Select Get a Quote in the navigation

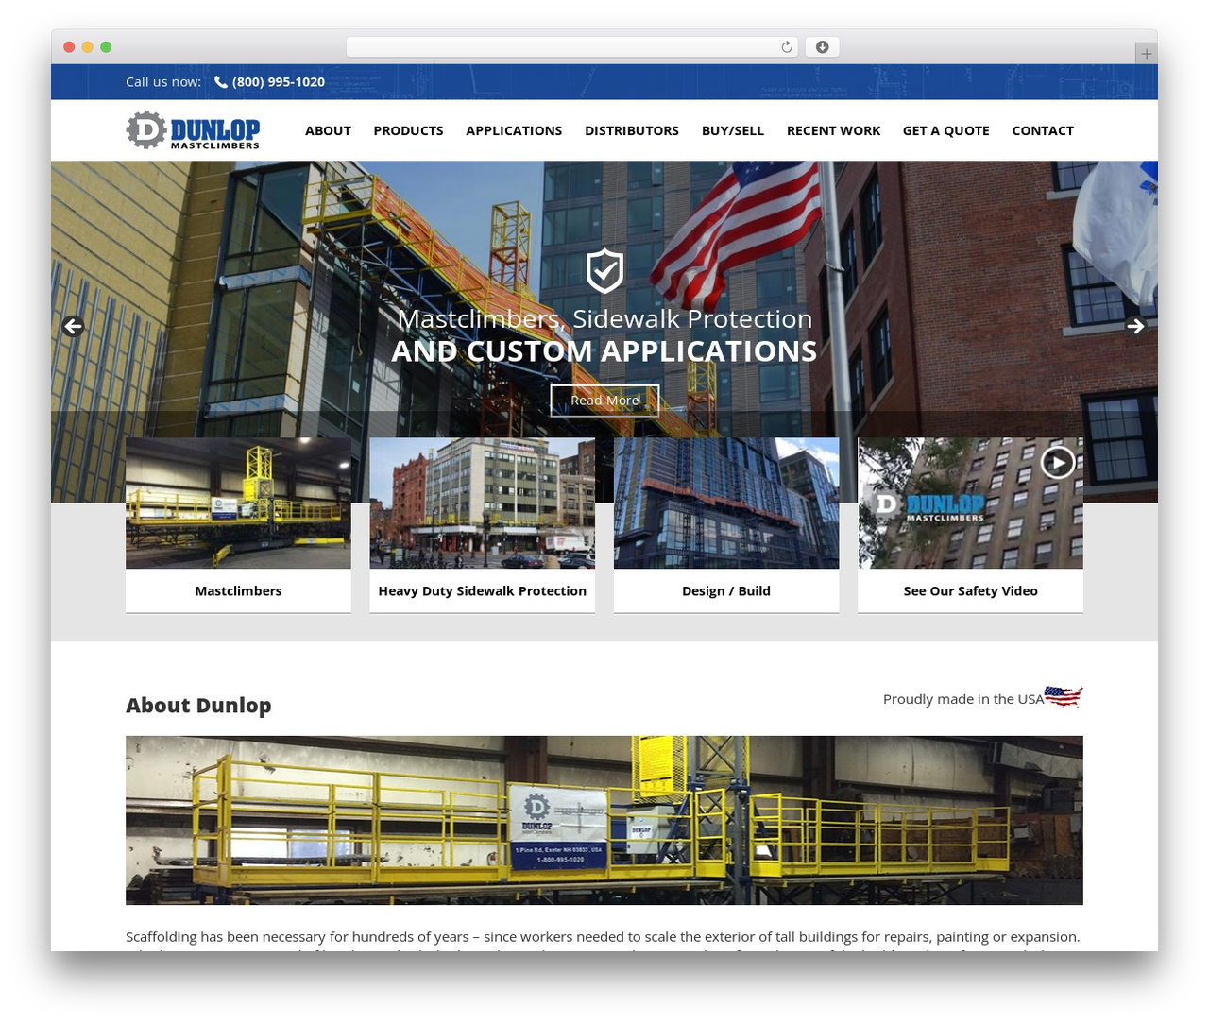coord(946,130)
